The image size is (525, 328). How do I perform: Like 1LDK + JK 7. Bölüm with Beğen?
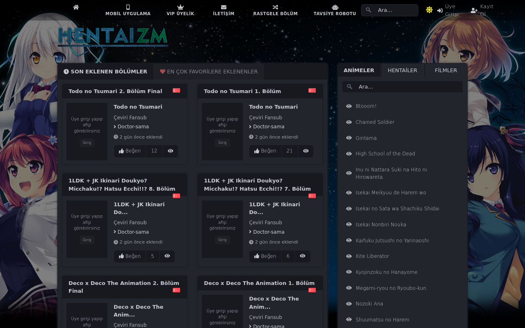pyautogui.click(x=265, y=256)
